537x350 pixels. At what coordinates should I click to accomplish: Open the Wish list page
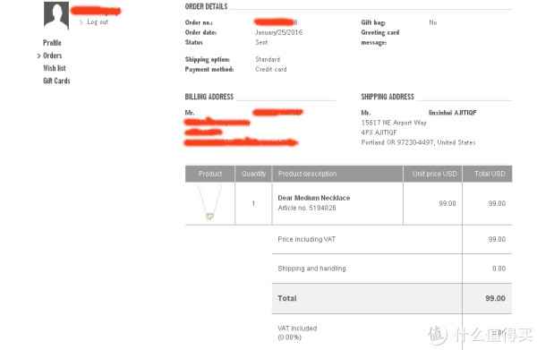[54, 68]
